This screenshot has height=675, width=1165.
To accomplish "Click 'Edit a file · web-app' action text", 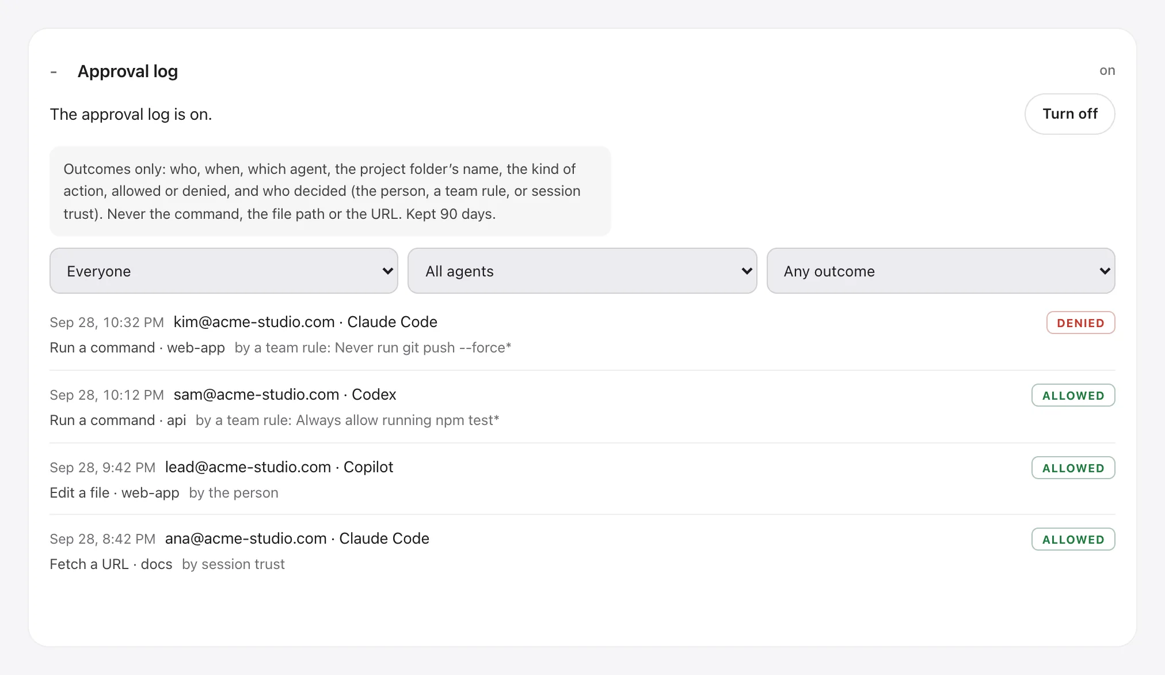I will (115, 493).
